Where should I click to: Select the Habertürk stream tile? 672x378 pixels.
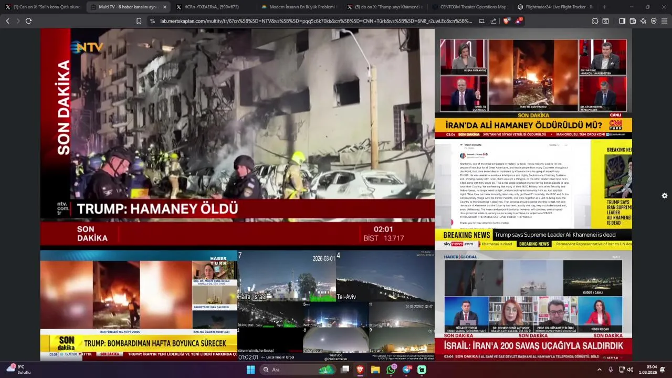139,305
